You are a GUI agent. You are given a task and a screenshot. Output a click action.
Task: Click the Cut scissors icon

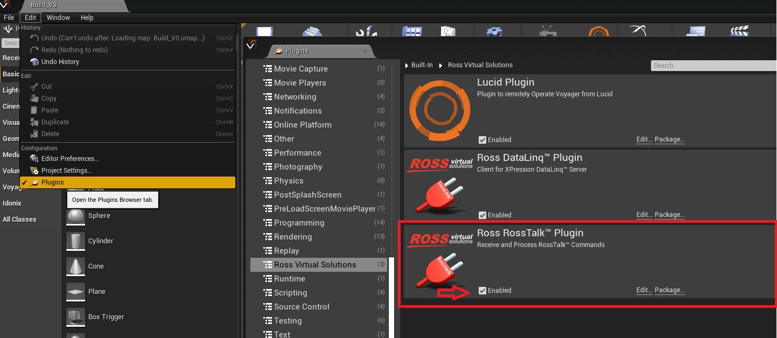point(34,87)
